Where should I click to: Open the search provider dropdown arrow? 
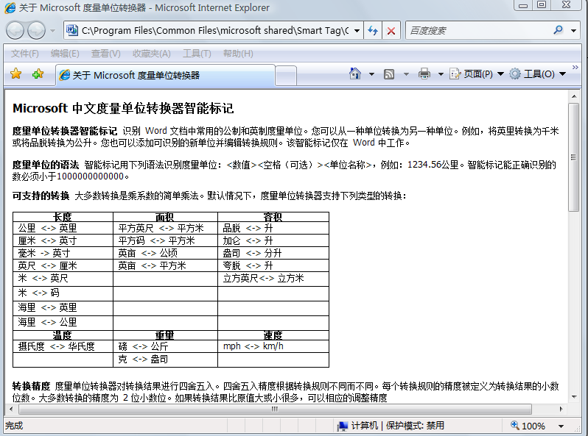(573, 31)
